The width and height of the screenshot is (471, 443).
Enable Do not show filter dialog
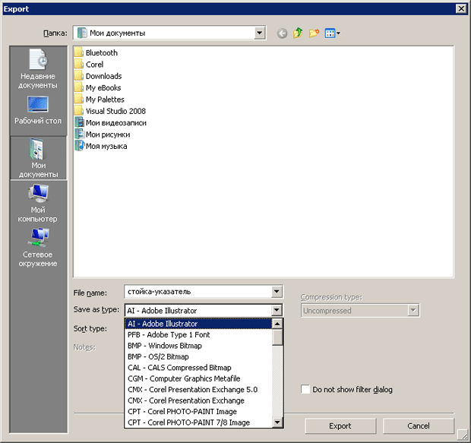tap(305, 389)
